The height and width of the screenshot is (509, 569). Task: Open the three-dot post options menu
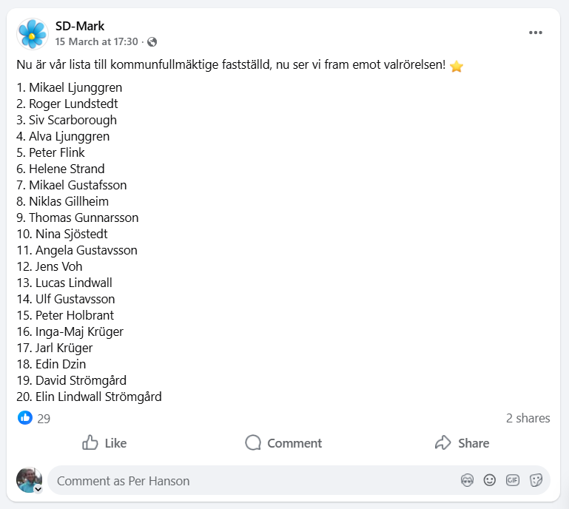point(536,33)
